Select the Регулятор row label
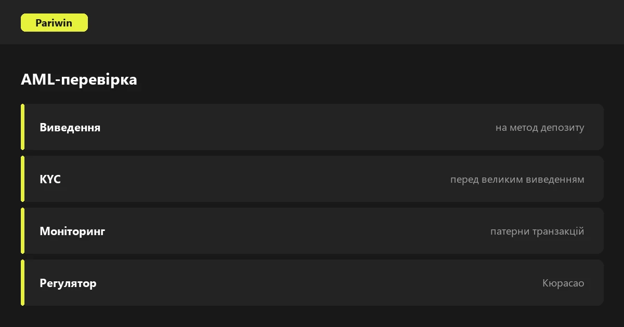The height and width of the screenshot is (327, 624). (x=68, y=283)
